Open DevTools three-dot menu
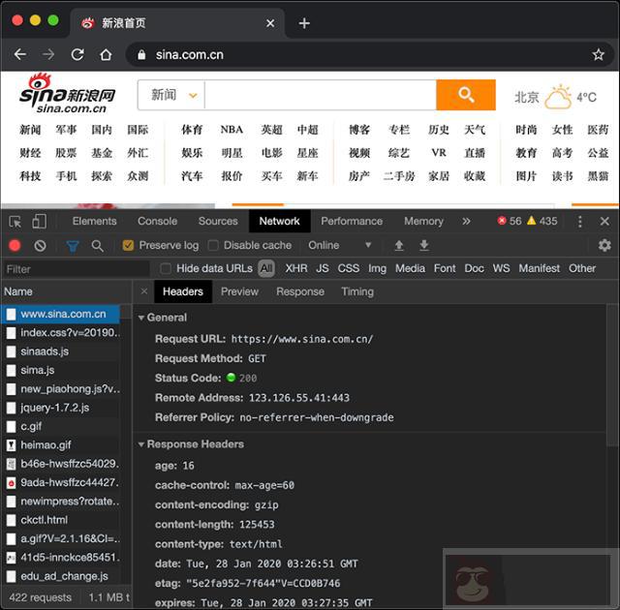This screenshot has height=610, width=620. (x=579, y=221)
